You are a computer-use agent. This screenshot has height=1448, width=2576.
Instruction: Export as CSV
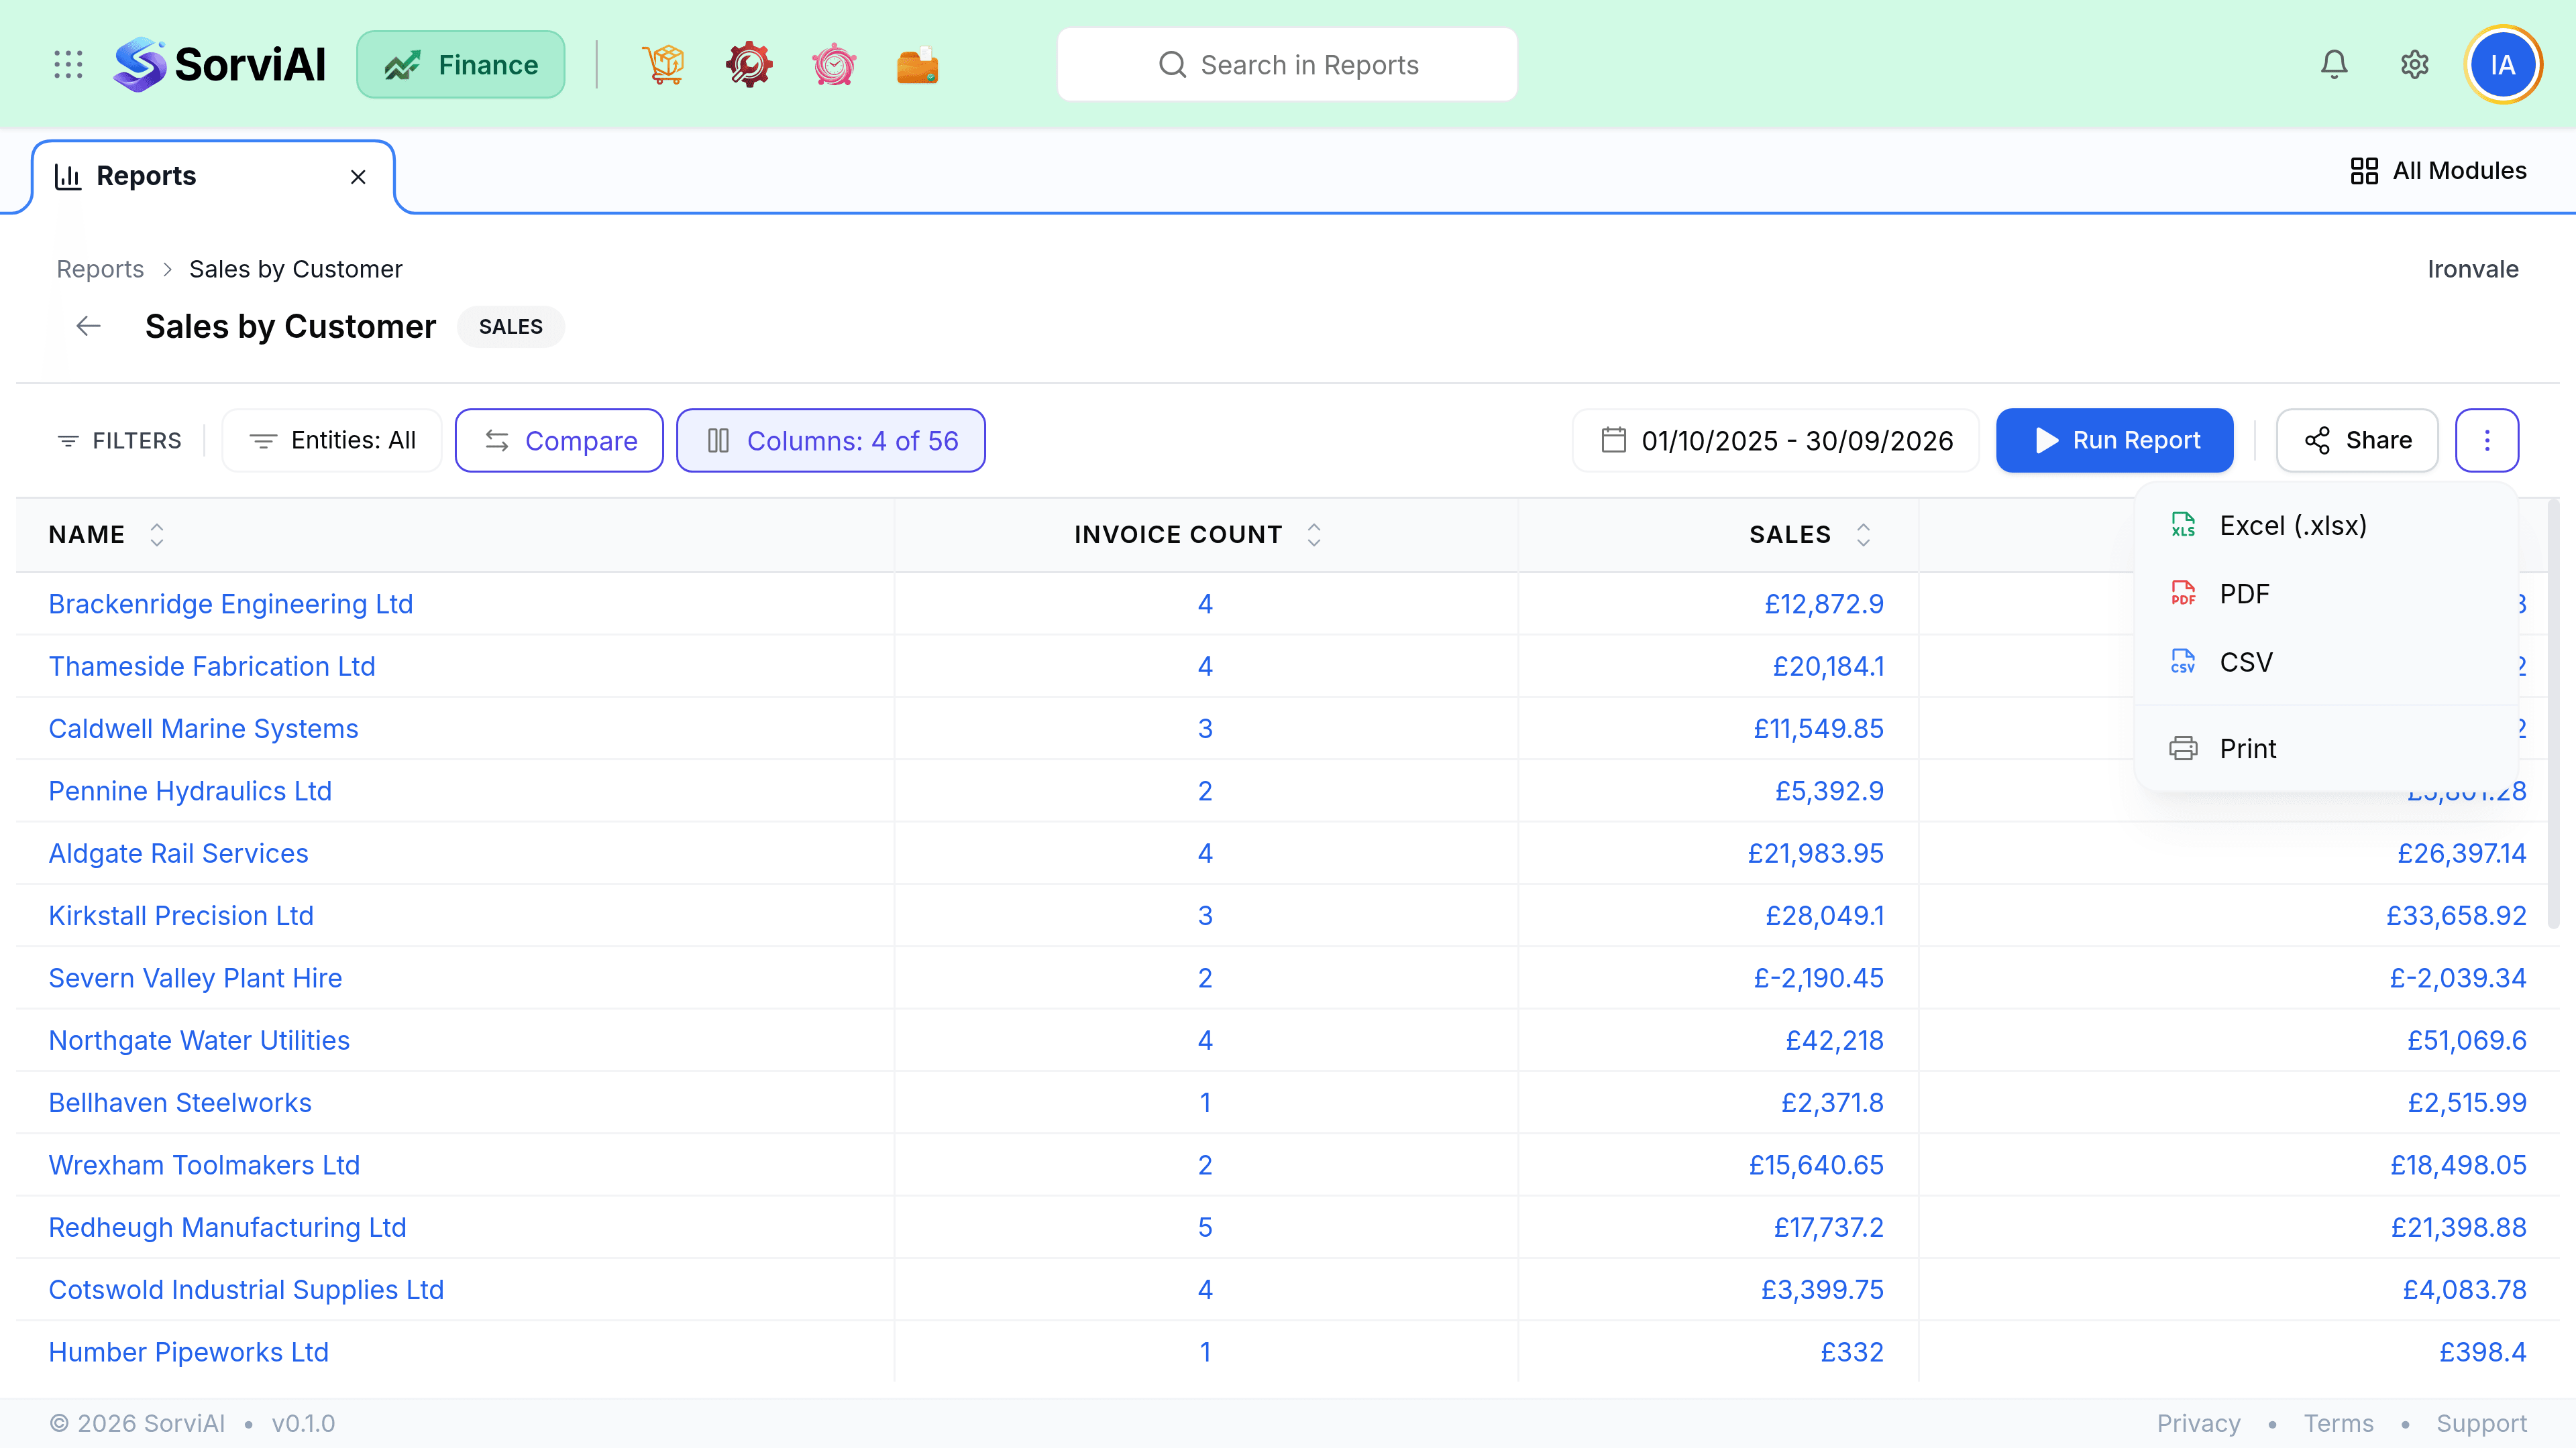[x=2326, y=662]
